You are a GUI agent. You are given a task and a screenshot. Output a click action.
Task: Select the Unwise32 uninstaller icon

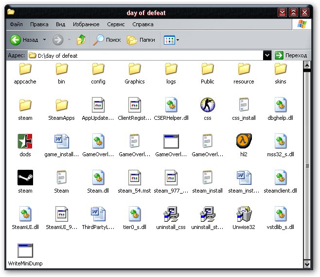(x=244, y=214)
